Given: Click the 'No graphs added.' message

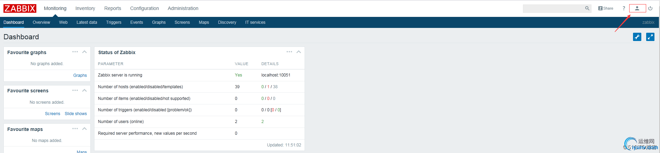Looking at the screenshot, I should point(47,64).
